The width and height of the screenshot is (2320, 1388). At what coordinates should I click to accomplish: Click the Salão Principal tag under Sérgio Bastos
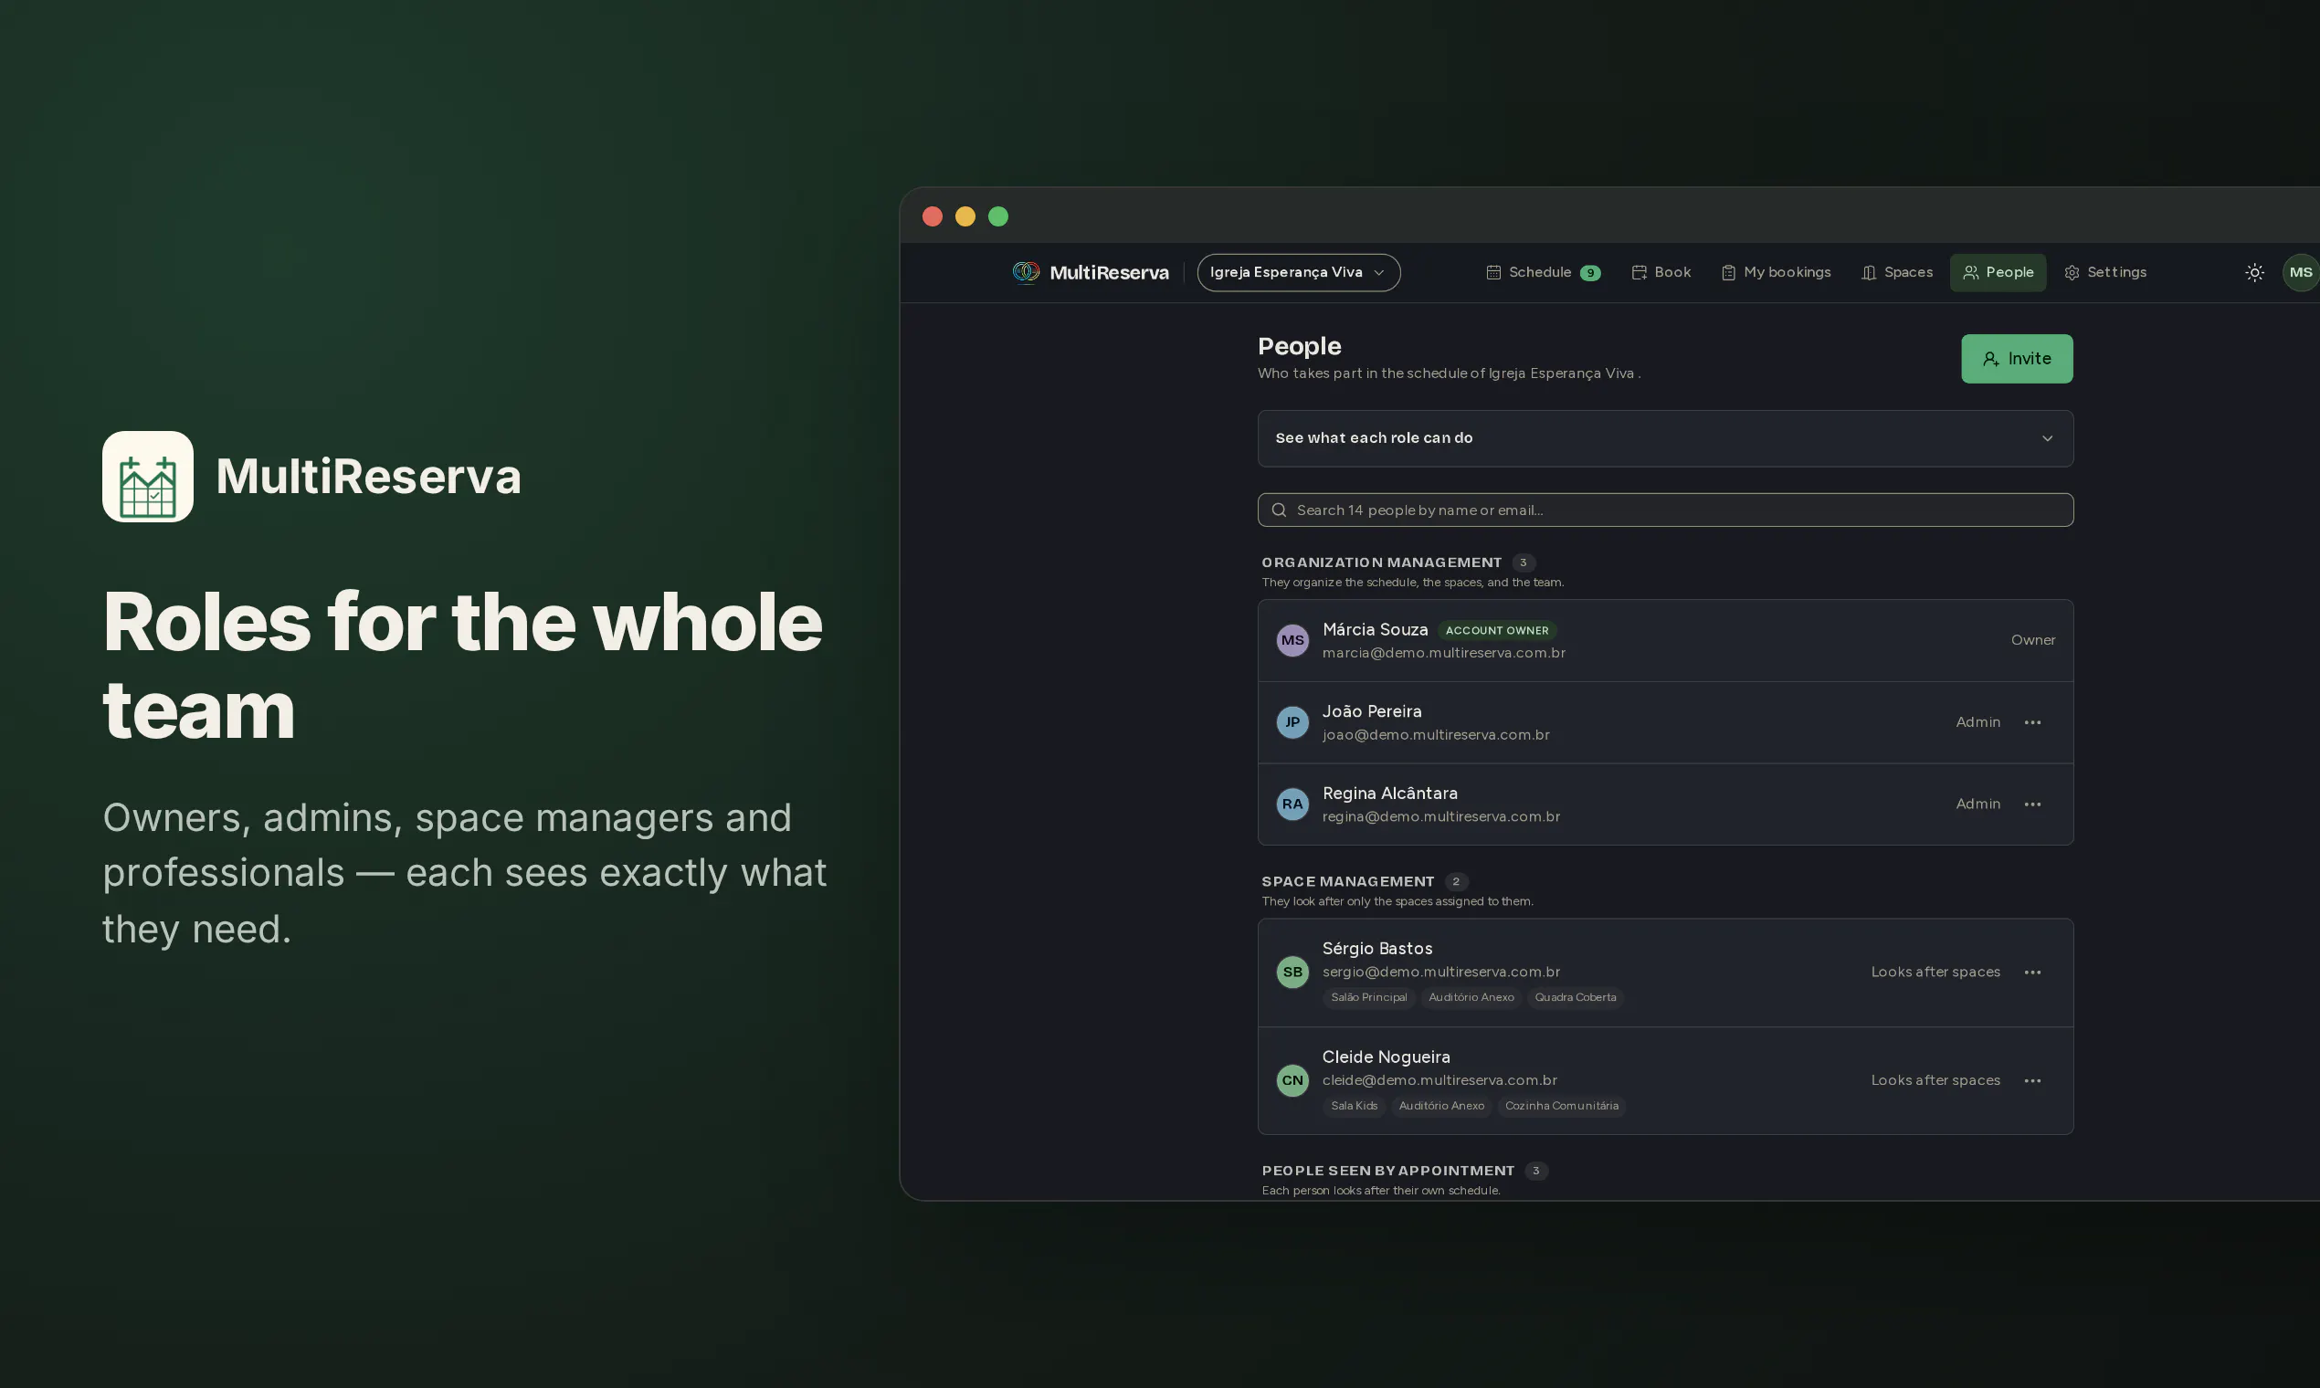point(1367,997)
